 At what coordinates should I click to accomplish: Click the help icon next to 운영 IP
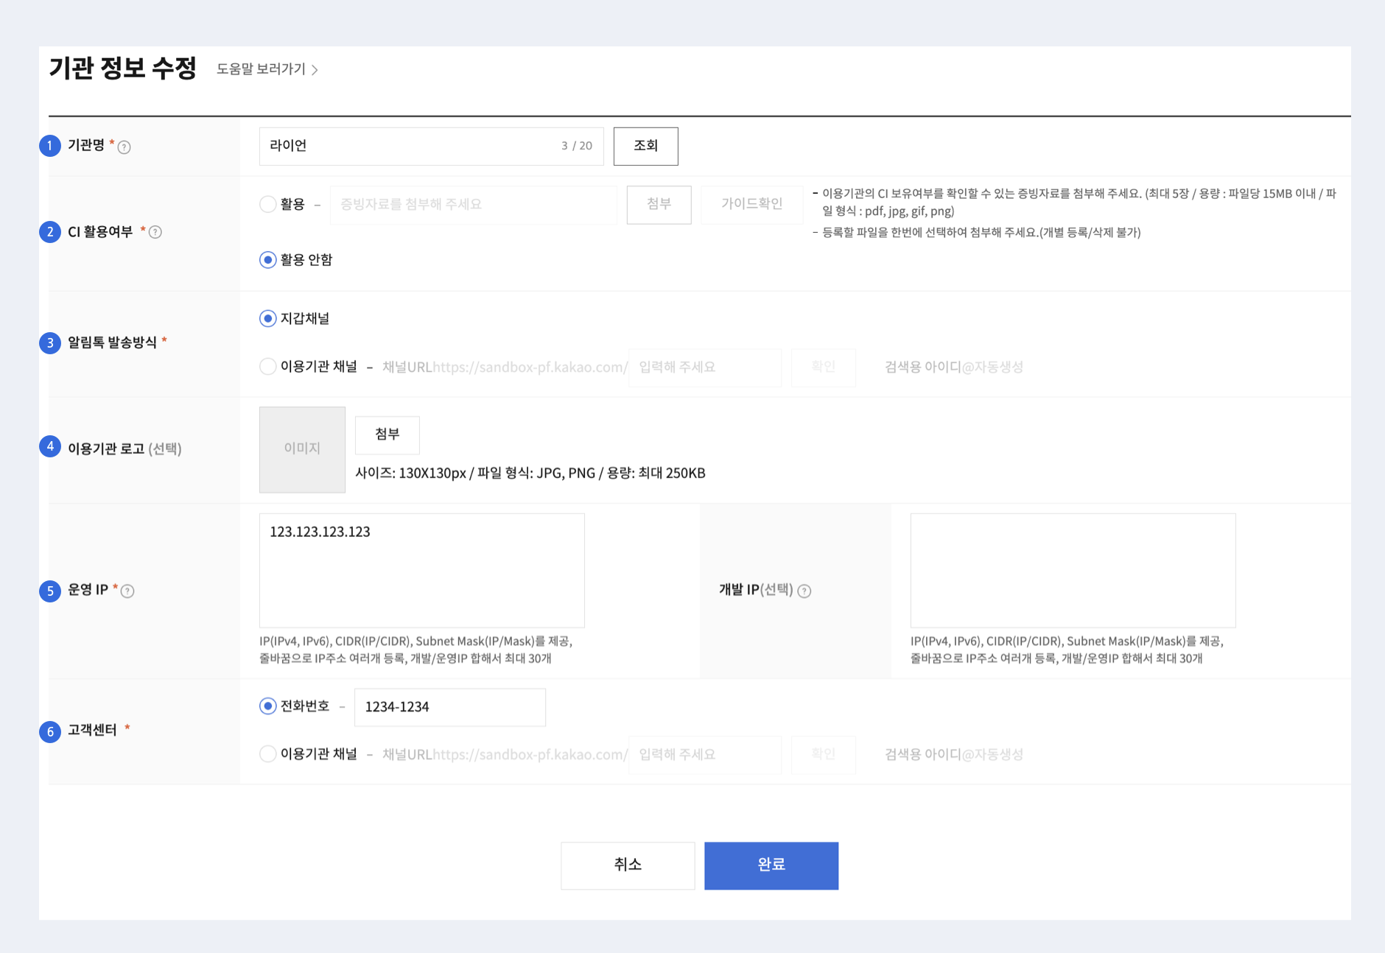[x=127, y=591]
